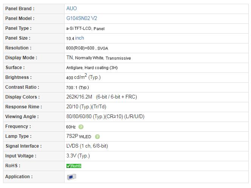Select the Panel Type label
Screen dimensions: 251x188
18,28
